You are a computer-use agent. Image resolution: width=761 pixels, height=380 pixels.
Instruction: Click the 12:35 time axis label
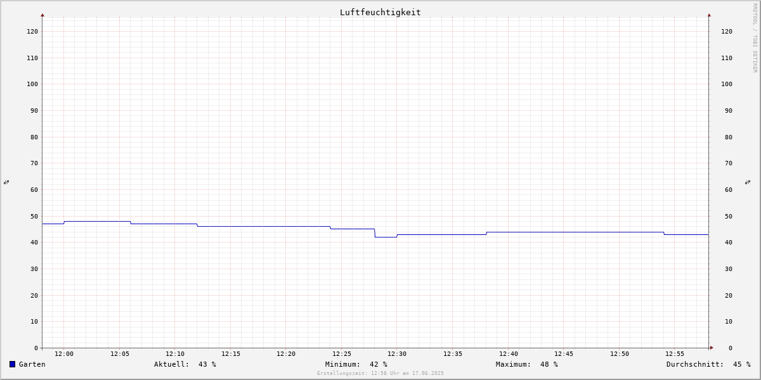pyautogui.click(x=453, y=354)
